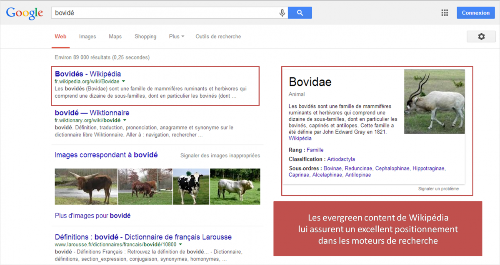
Task: Open the Plus dropdown menu
Action: [x=177, y=37]
